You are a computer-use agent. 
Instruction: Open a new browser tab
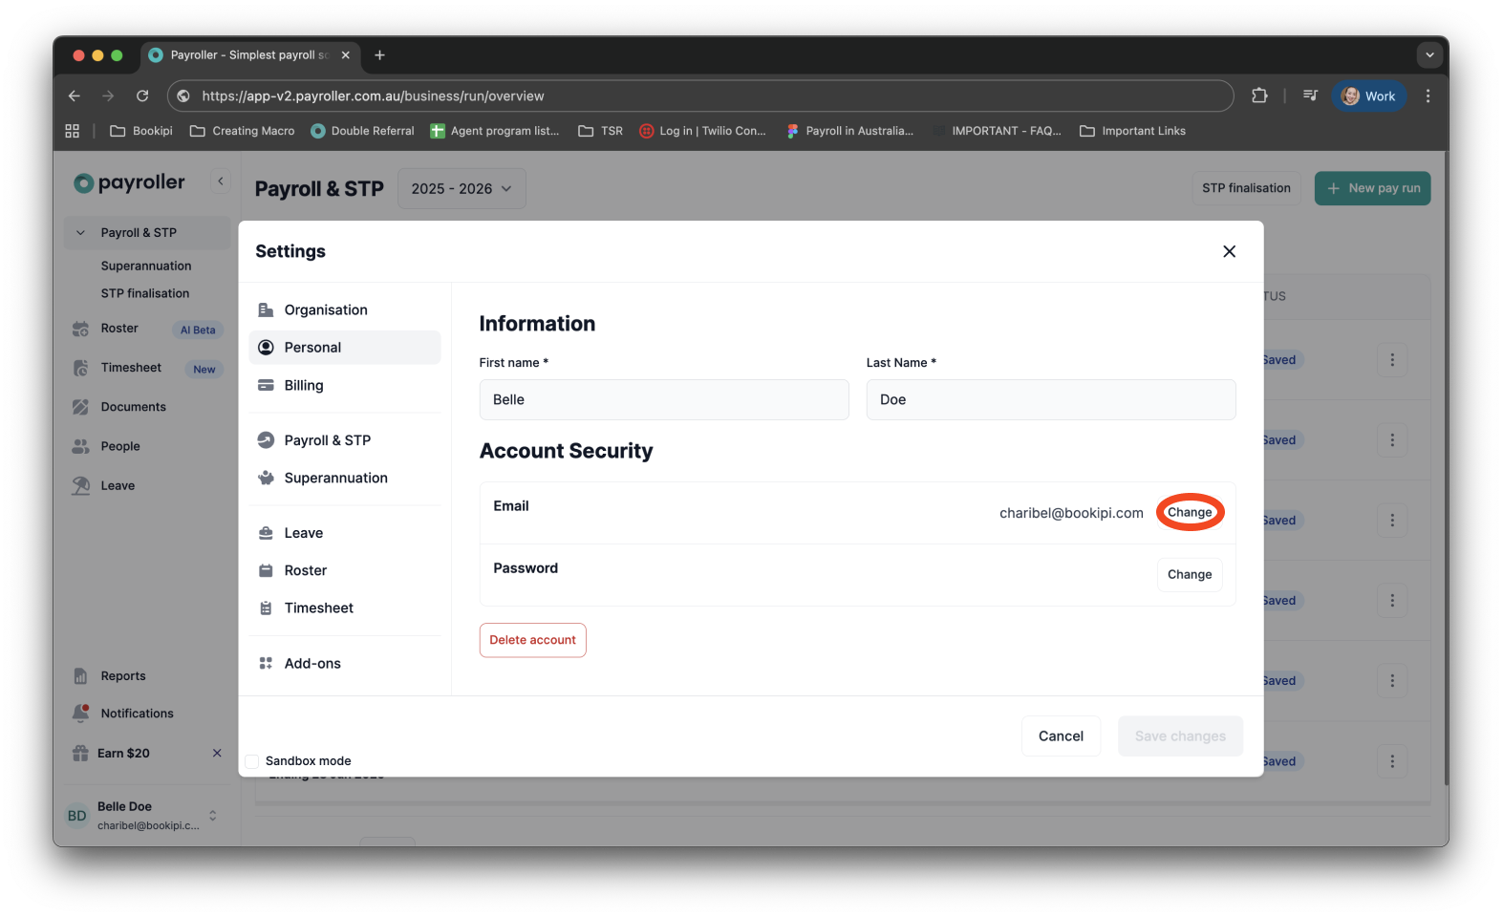[x=379, y=55]
